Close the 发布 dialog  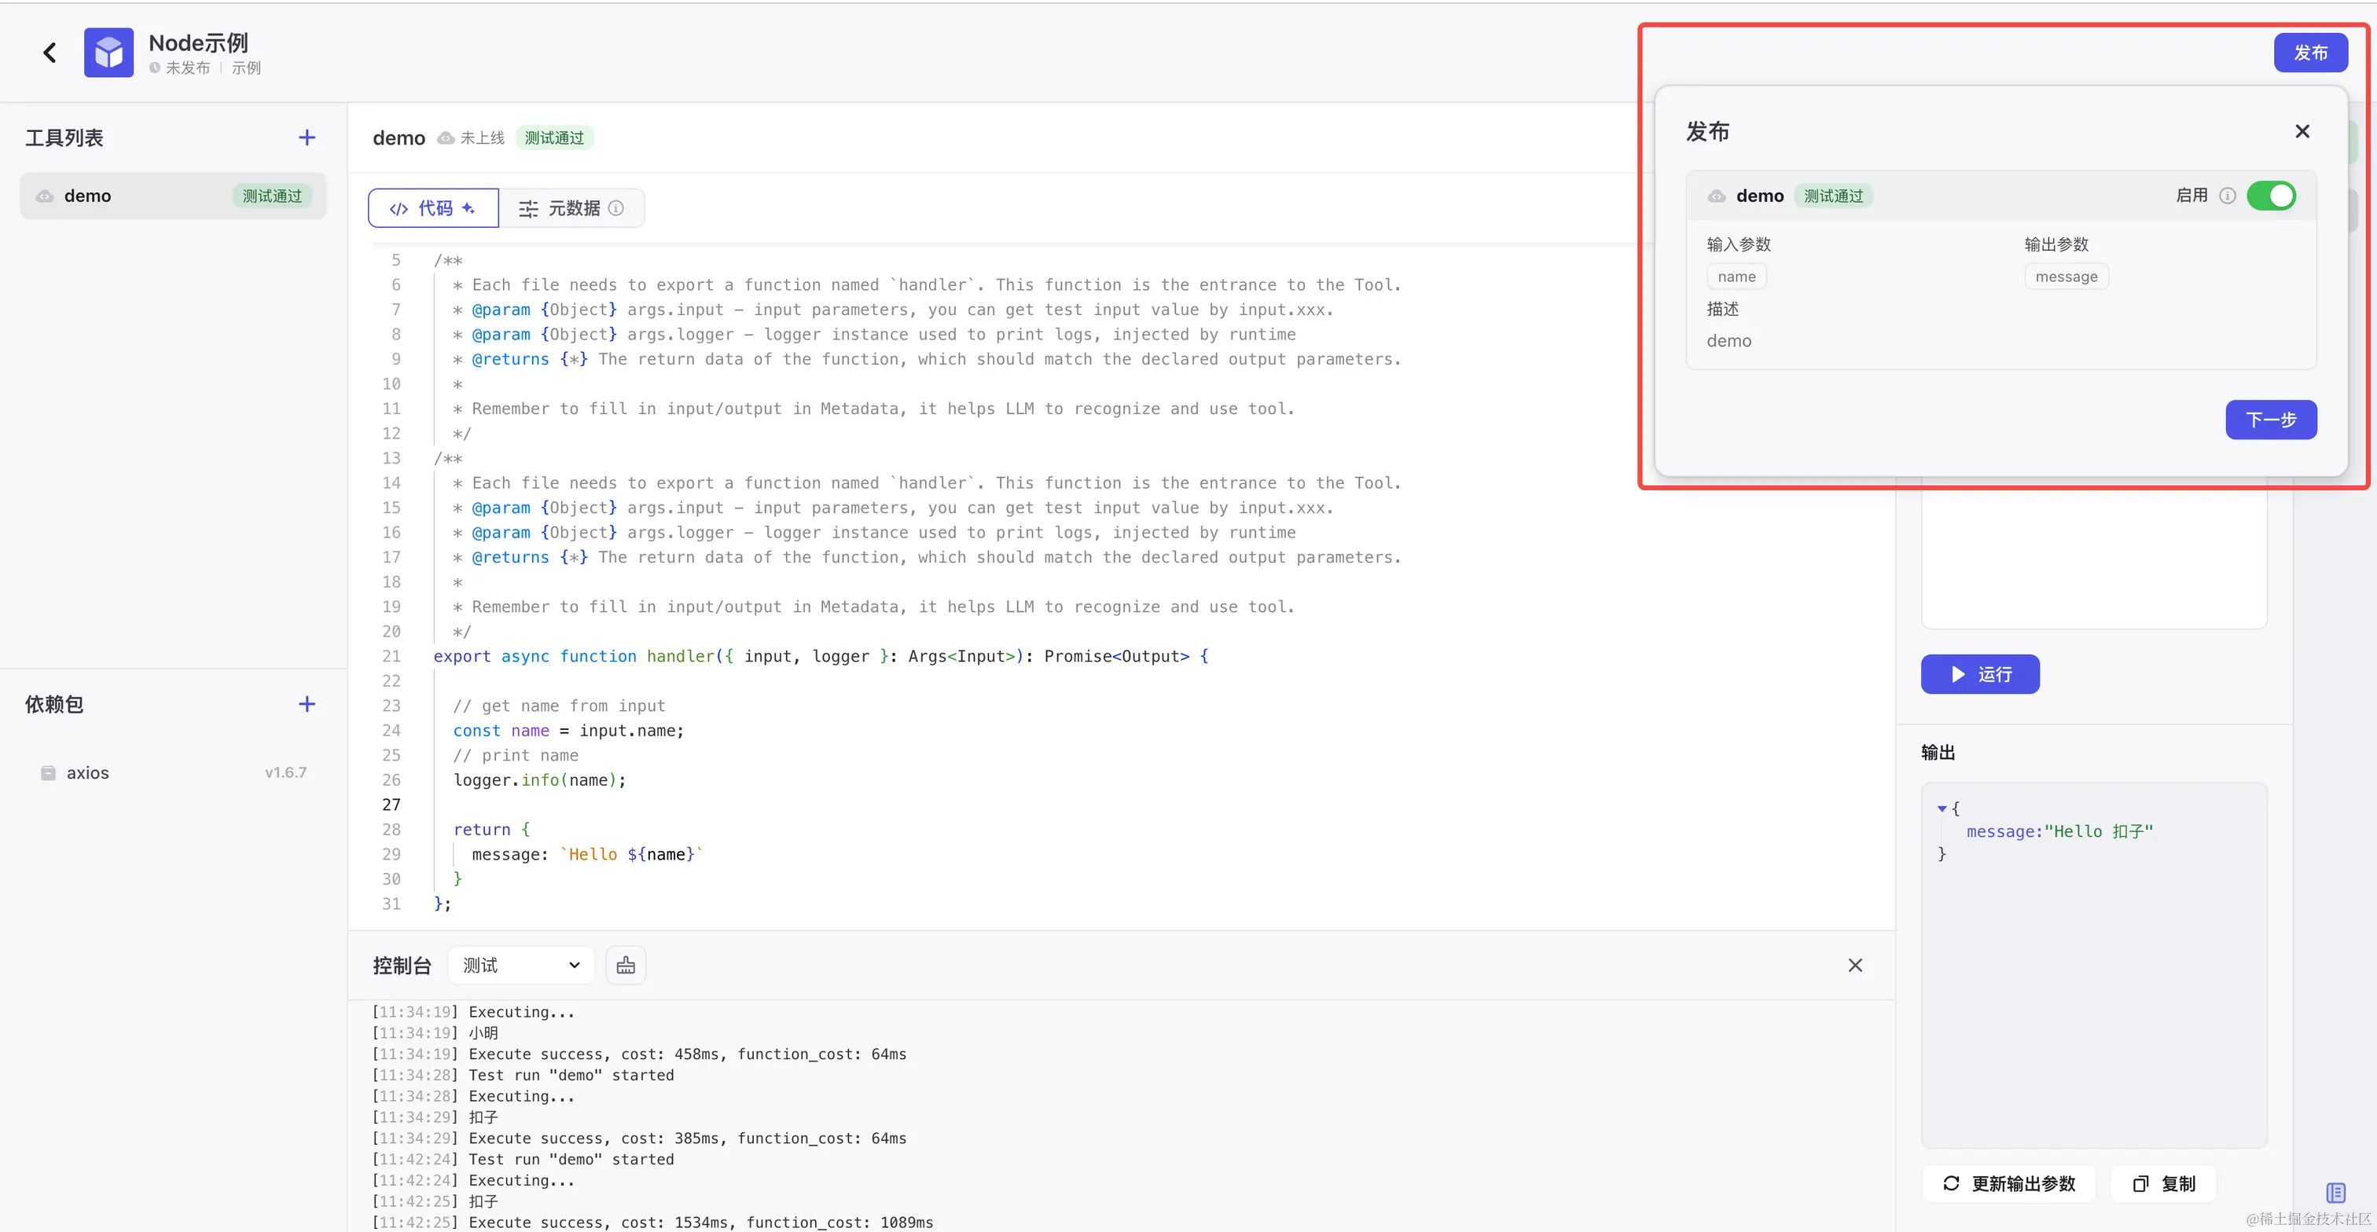(2302, 132)
